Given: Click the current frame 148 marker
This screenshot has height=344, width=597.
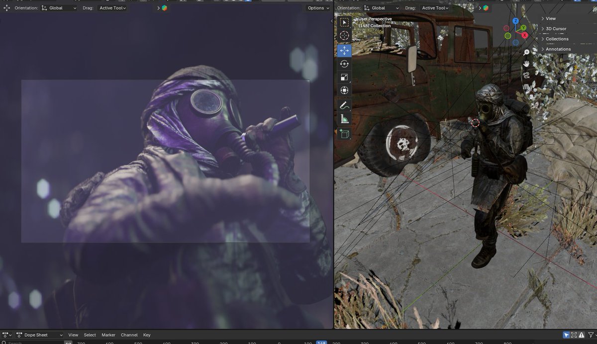Looking at the screenshot, I should 321,343.
